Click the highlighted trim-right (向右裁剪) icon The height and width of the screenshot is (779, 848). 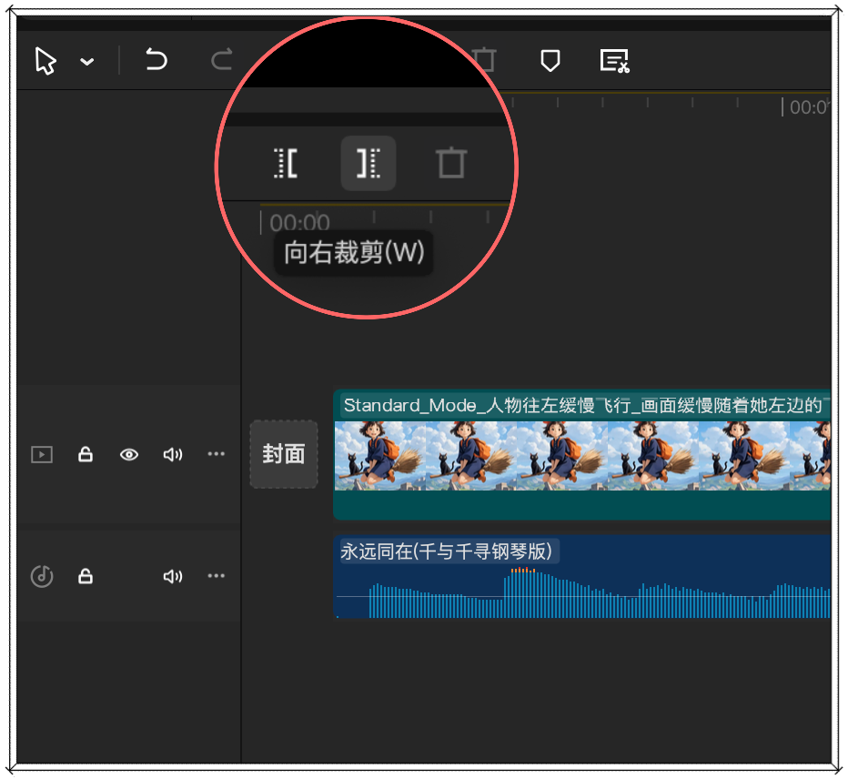coord(368,163)
